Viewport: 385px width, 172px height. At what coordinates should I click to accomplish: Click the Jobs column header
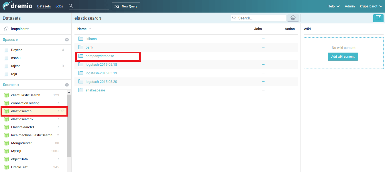point(258,29)
